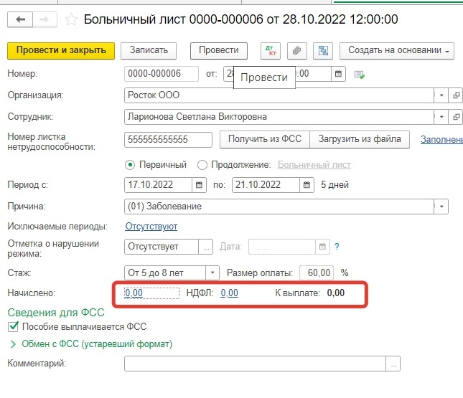Image resolution: width=463 pixels, height=398 pixels.
Task: Click the Провести и закрыть button
Action: tap(60, 50)
